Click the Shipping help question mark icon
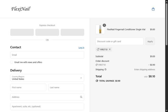Screen dimensions: 168x112 (x=106, y=70)
